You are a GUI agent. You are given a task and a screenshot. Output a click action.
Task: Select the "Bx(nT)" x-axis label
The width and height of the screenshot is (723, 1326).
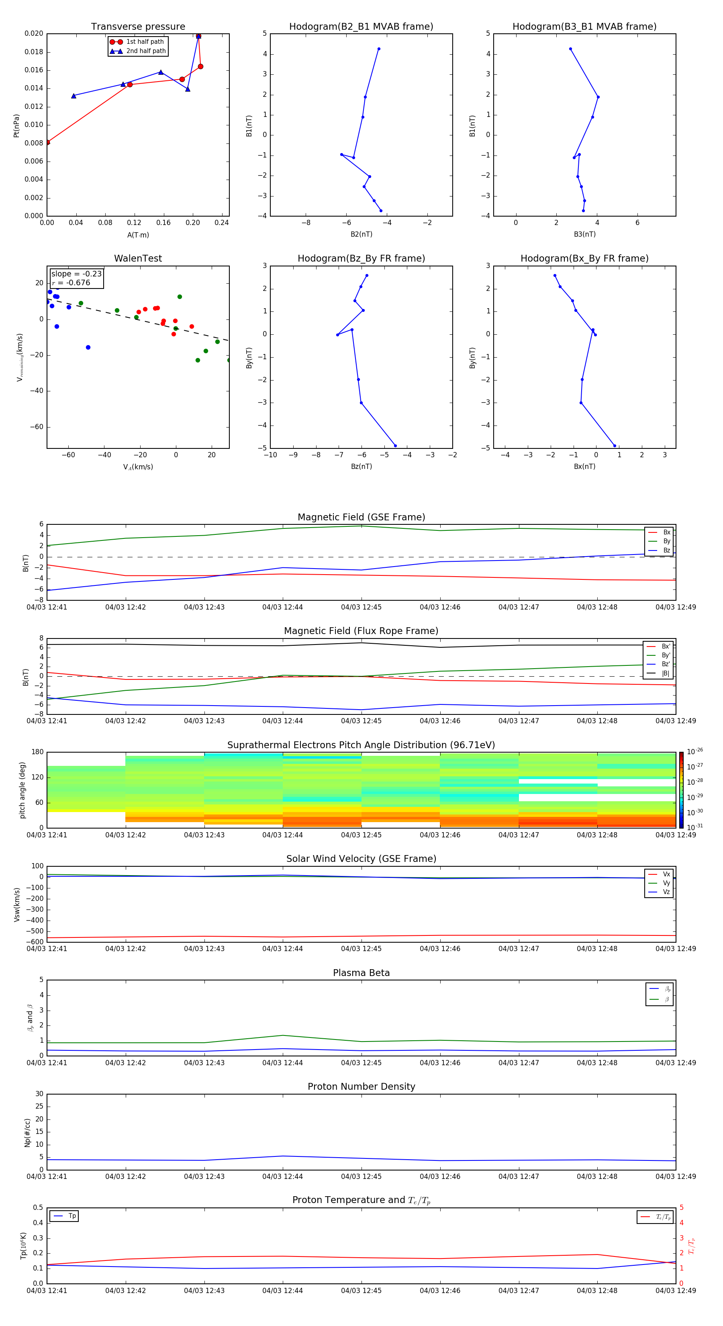(x=584, y=467)
